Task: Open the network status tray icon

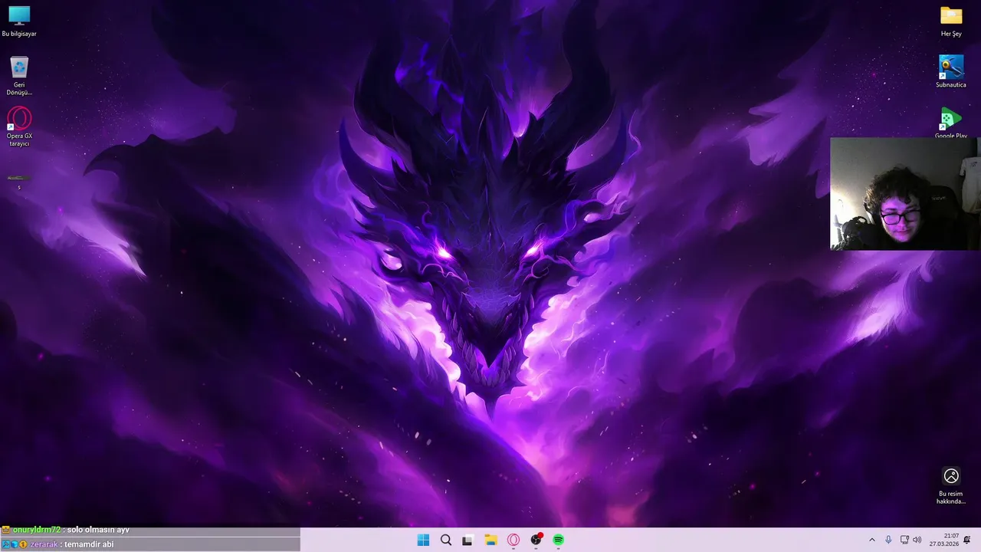Action: point(904,540)
